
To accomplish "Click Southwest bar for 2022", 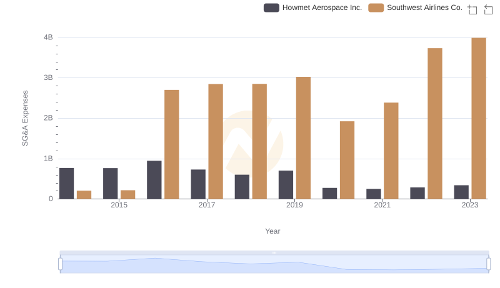I will [x=435, y=124].
